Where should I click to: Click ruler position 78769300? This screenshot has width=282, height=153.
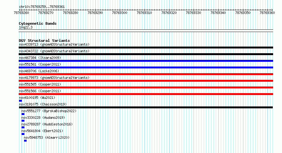coord(119,13)
